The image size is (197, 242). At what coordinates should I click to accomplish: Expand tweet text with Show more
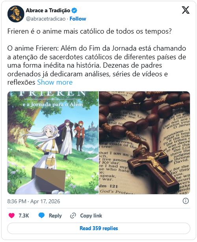[x=55, y=82]
